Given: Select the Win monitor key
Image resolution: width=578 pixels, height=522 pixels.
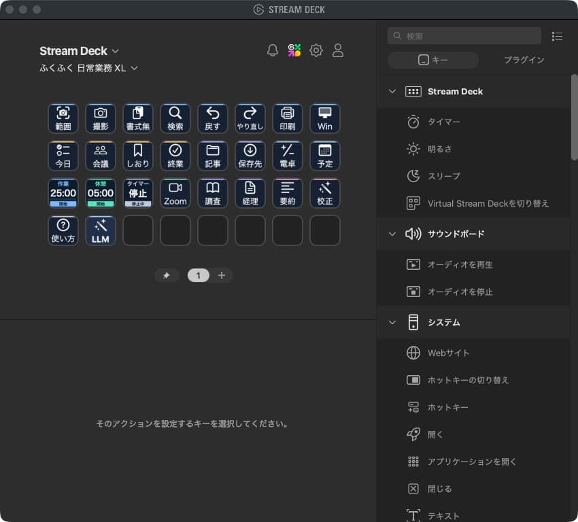Looking at the screenshot, I should (x=325, y=119).
